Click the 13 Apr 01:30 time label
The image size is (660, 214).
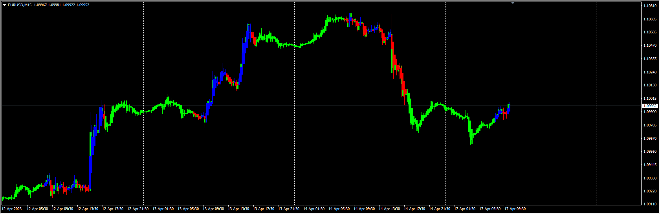point(163,209)
